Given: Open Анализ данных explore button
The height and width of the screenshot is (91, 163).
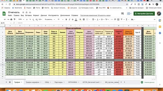Looking at the screenshot, I should 148,82.
